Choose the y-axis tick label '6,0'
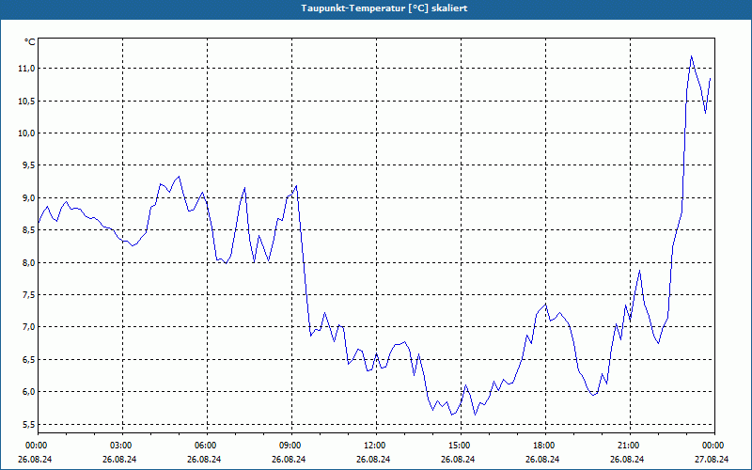The width and height of the screenshot is (752, 470). [29, 392]
